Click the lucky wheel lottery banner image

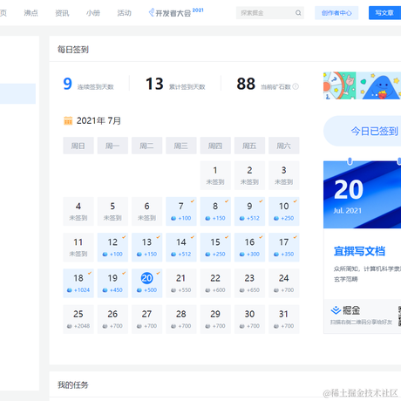[x=339, y=85]
